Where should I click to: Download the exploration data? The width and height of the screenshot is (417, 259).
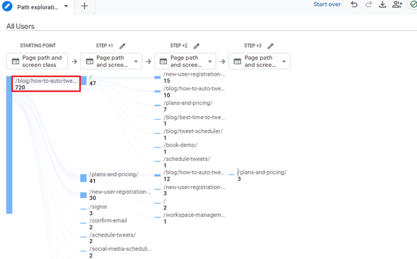(x=383, y=5)
